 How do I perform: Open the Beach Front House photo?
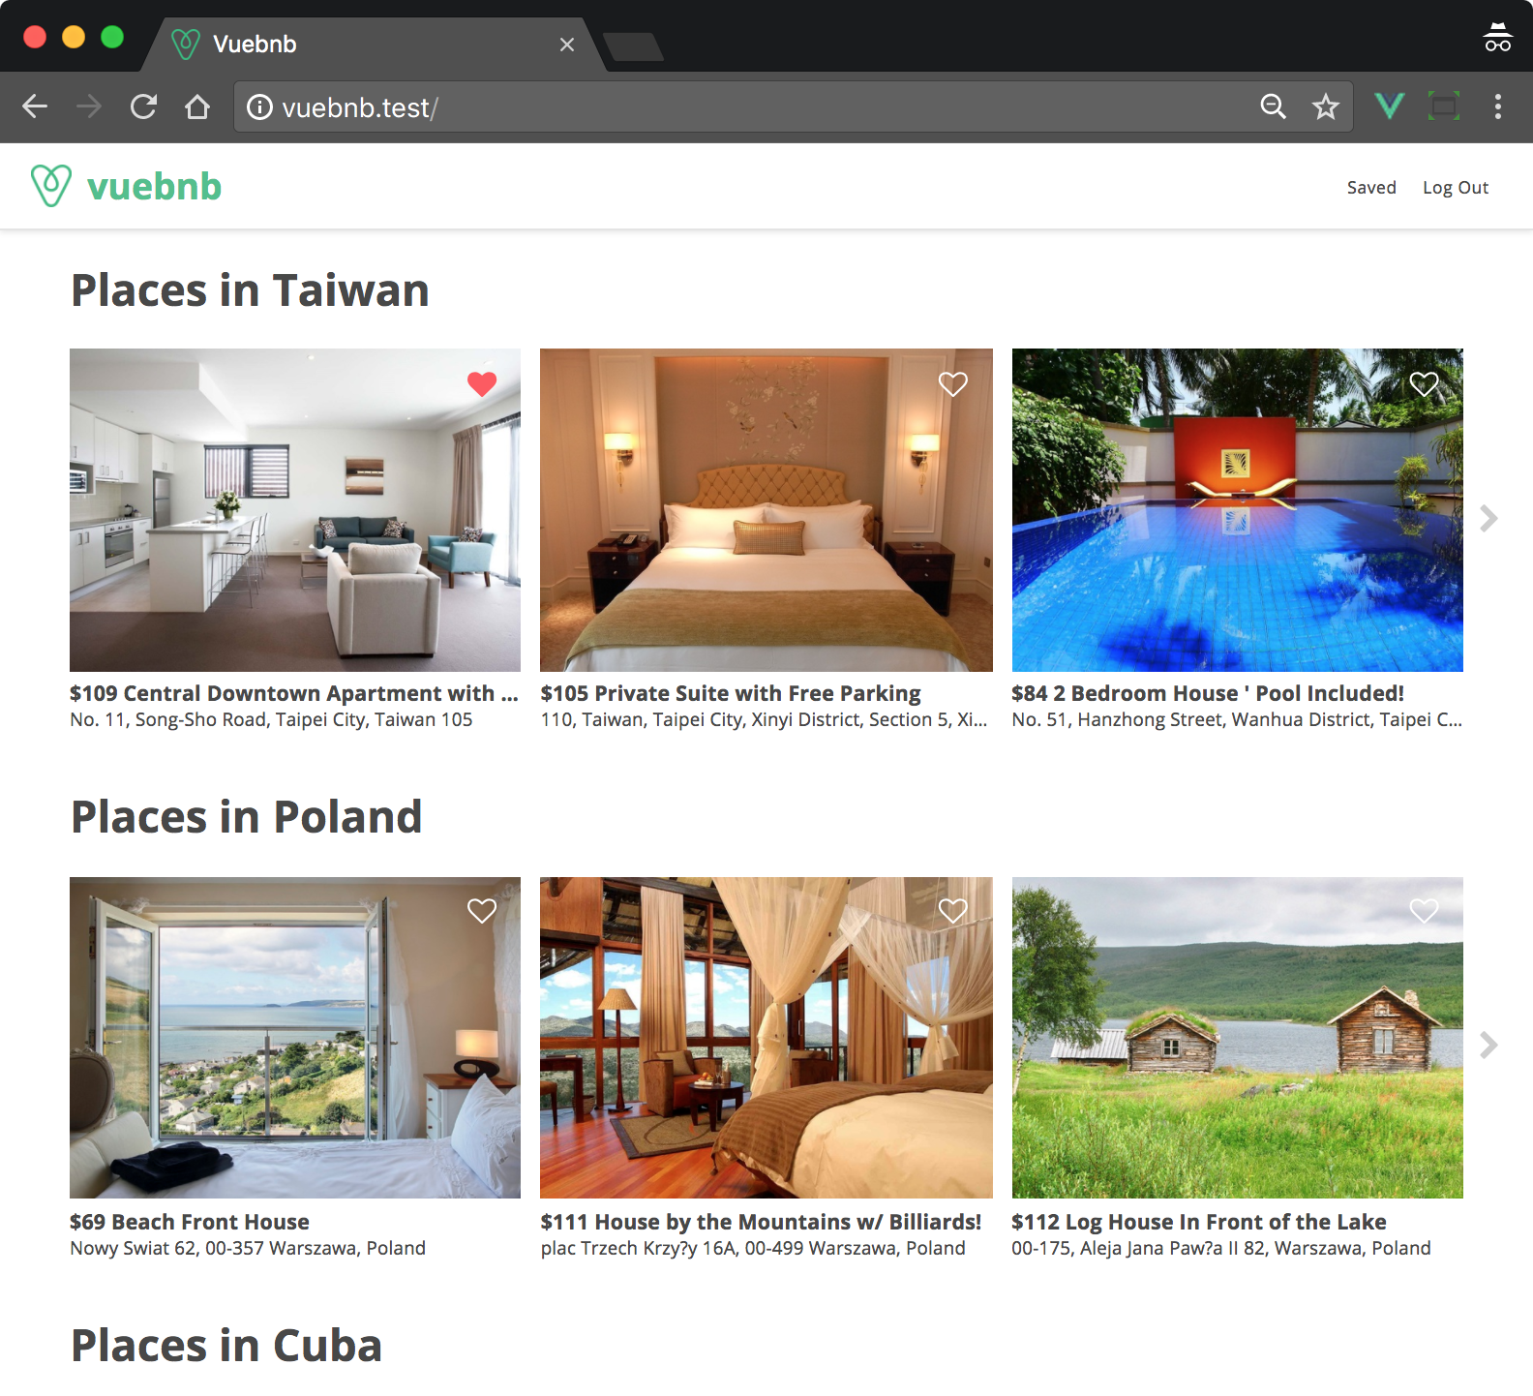(x=295, y=1038)
